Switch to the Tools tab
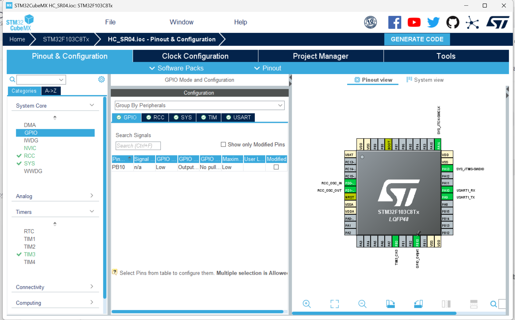Screen dimensions: 515x320 tap(446, 56)
